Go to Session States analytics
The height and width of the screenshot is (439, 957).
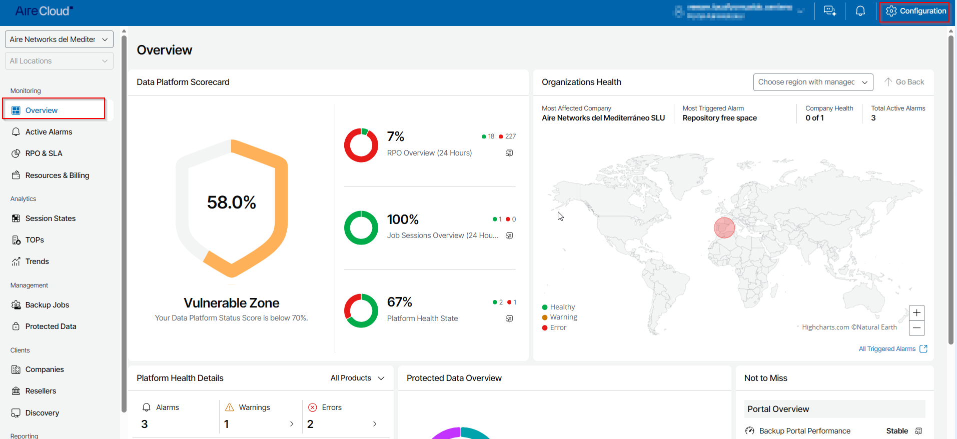[50, 218]
